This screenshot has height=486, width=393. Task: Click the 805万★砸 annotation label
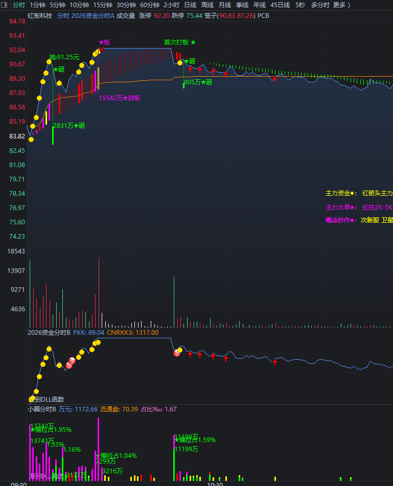pyautogui.click(x=198, y=82)
